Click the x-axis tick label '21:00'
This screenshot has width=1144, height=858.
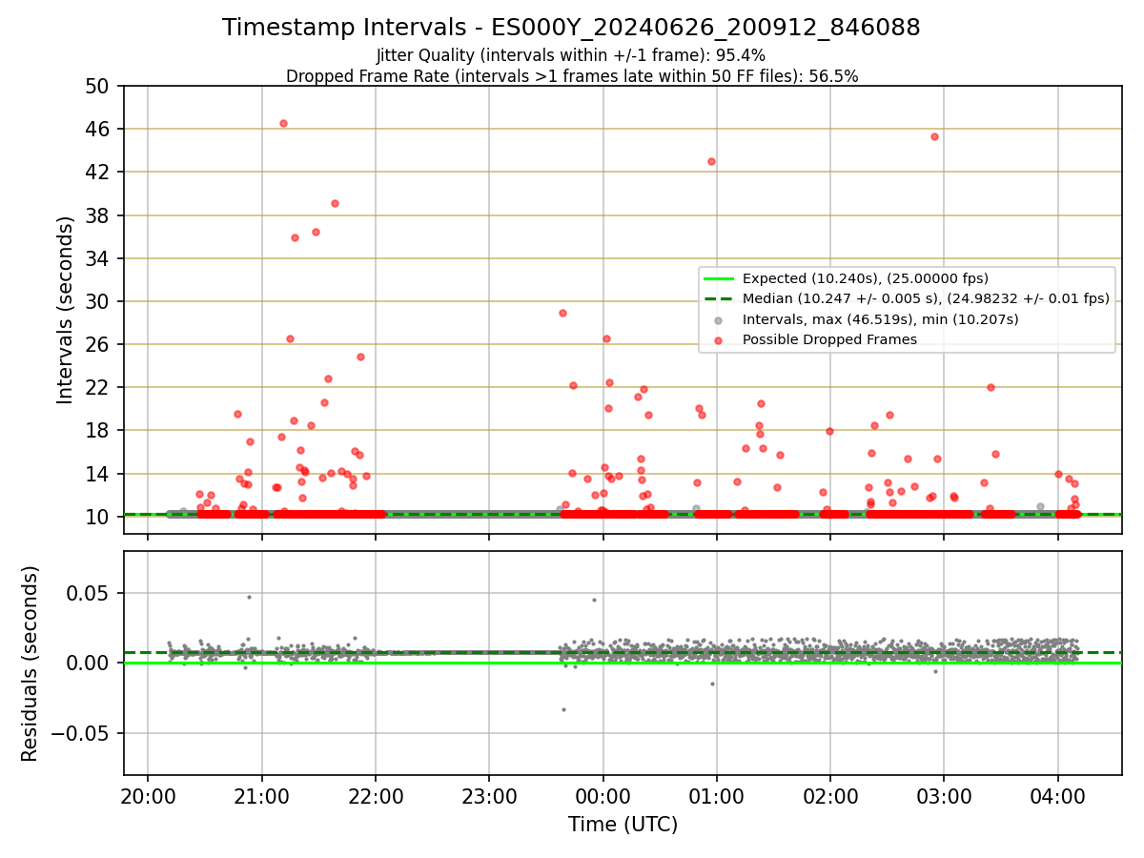(x=261, y=796)
